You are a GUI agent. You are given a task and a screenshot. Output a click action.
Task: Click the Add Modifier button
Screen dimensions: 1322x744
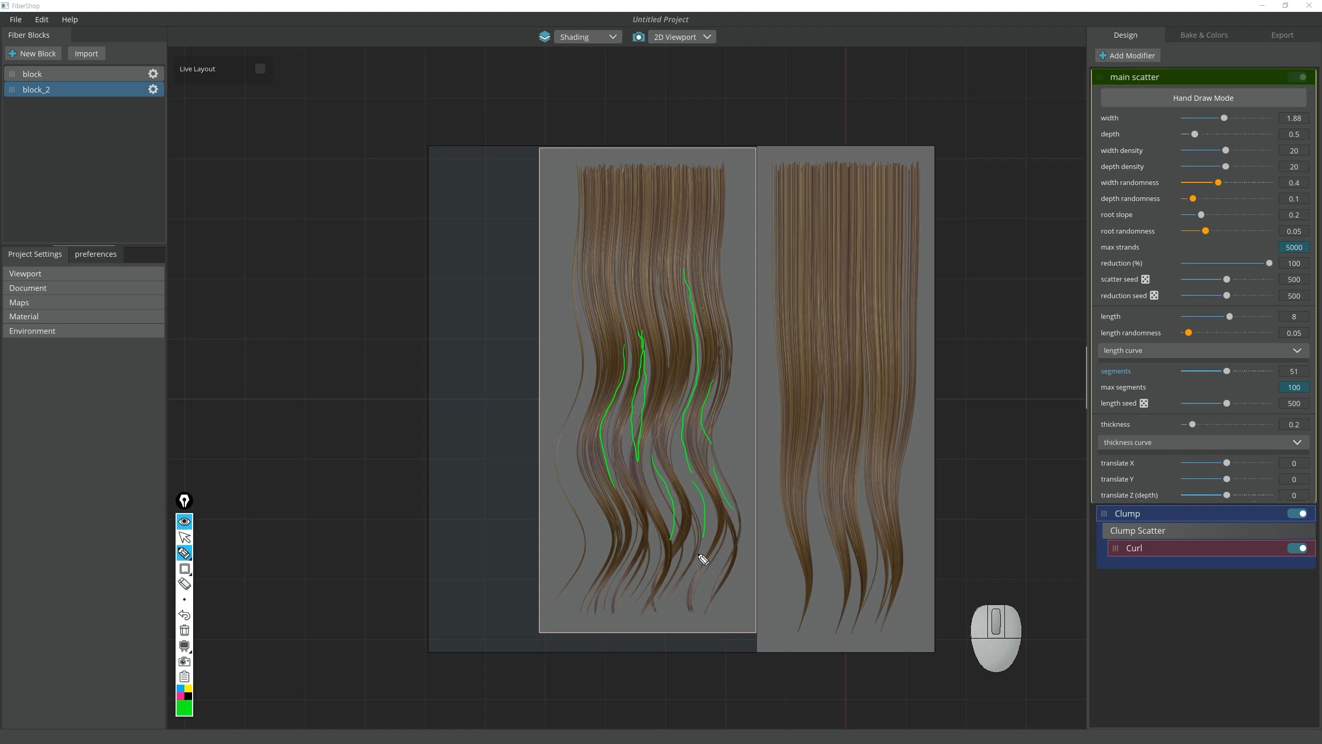tap(1127, 55)
